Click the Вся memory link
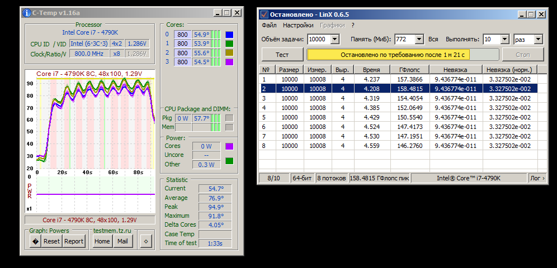 tap(433, 39)
